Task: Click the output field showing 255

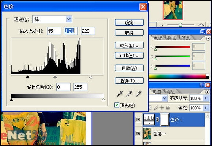Action: pos(80,87)
